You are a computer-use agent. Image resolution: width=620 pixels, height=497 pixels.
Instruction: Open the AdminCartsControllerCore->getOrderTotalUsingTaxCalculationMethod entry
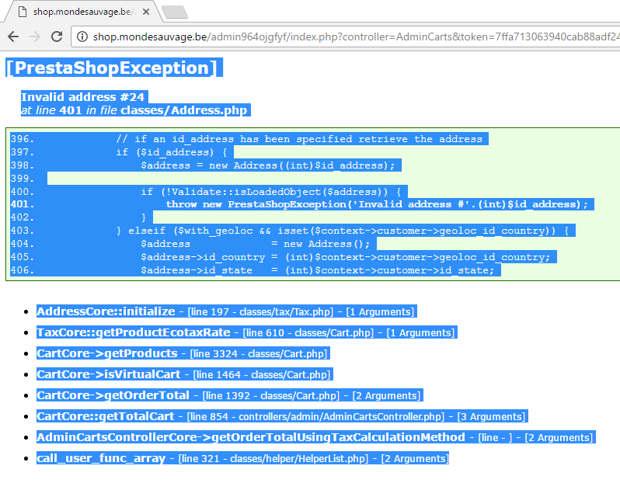251,437
